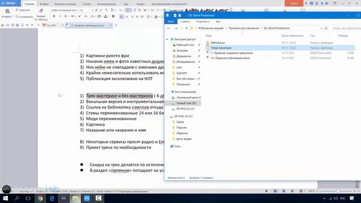
Task: Open Google Chrome from the taskbar
Action: point(40,198)
